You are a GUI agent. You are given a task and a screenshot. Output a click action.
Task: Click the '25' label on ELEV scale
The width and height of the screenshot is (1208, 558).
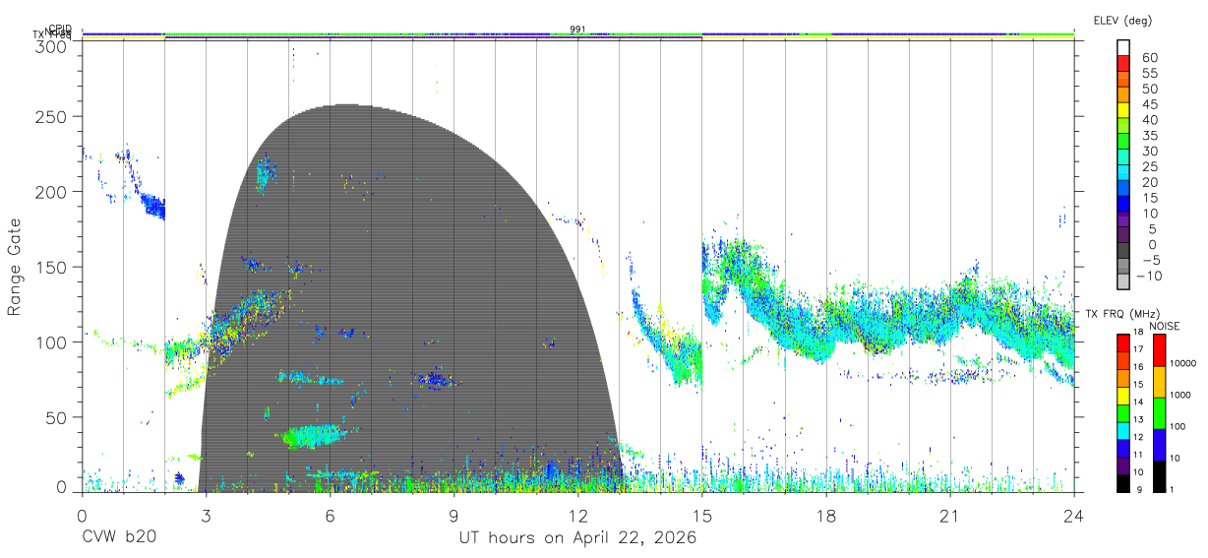1150,166
